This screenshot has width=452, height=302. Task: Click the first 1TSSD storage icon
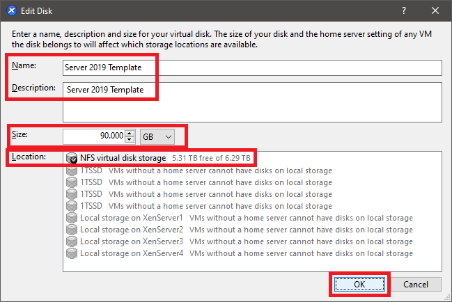pyautogui.click(x=71, y=170)
